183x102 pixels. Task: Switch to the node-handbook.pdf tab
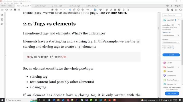(74, 6)
